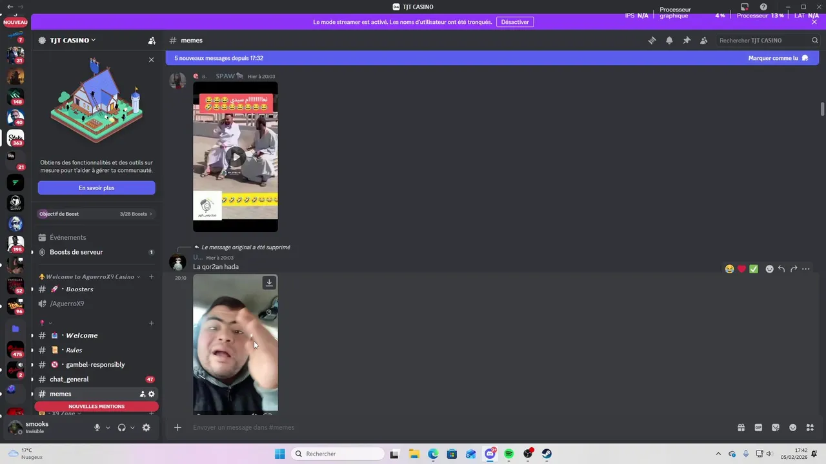
Task: Click the 5 nouveaux messages banner
Action: [x=492, y=58]
